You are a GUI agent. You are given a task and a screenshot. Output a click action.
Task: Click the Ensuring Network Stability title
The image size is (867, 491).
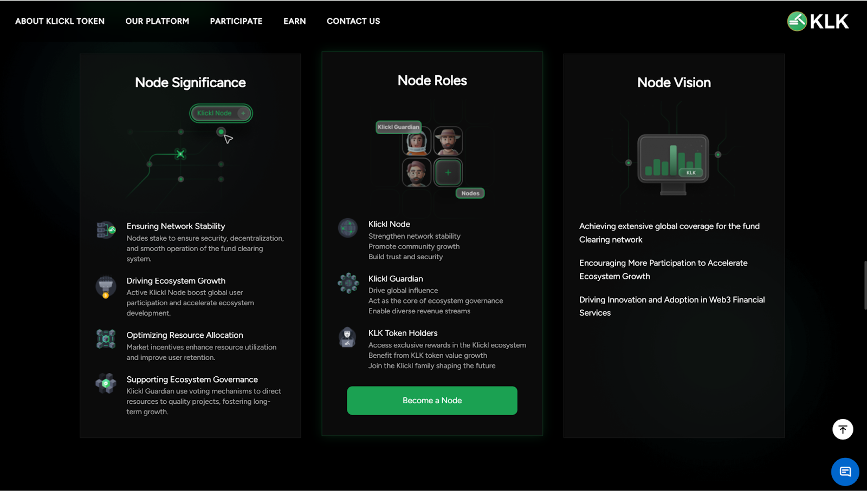[x=176, y=226]
